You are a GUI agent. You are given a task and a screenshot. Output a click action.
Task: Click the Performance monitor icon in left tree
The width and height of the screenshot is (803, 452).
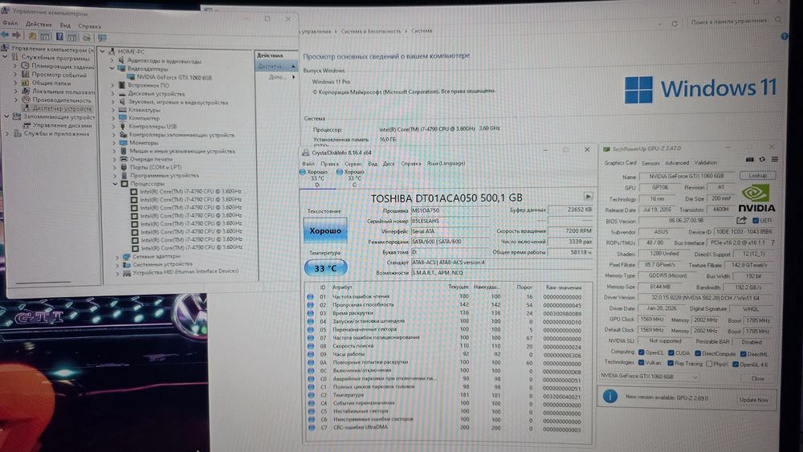coord(26,100)
